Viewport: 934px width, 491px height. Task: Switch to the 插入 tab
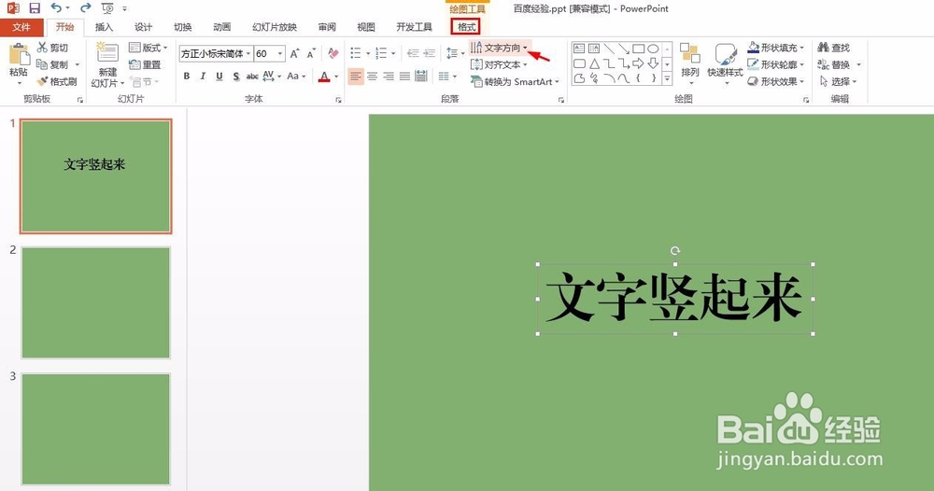pyautogui.click(x=104, y=27)
